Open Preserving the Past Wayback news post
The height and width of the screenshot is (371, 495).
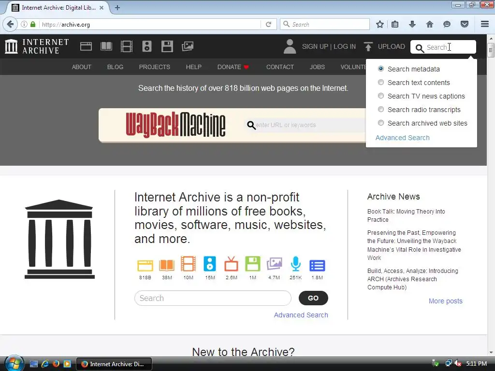pos(414,245)
